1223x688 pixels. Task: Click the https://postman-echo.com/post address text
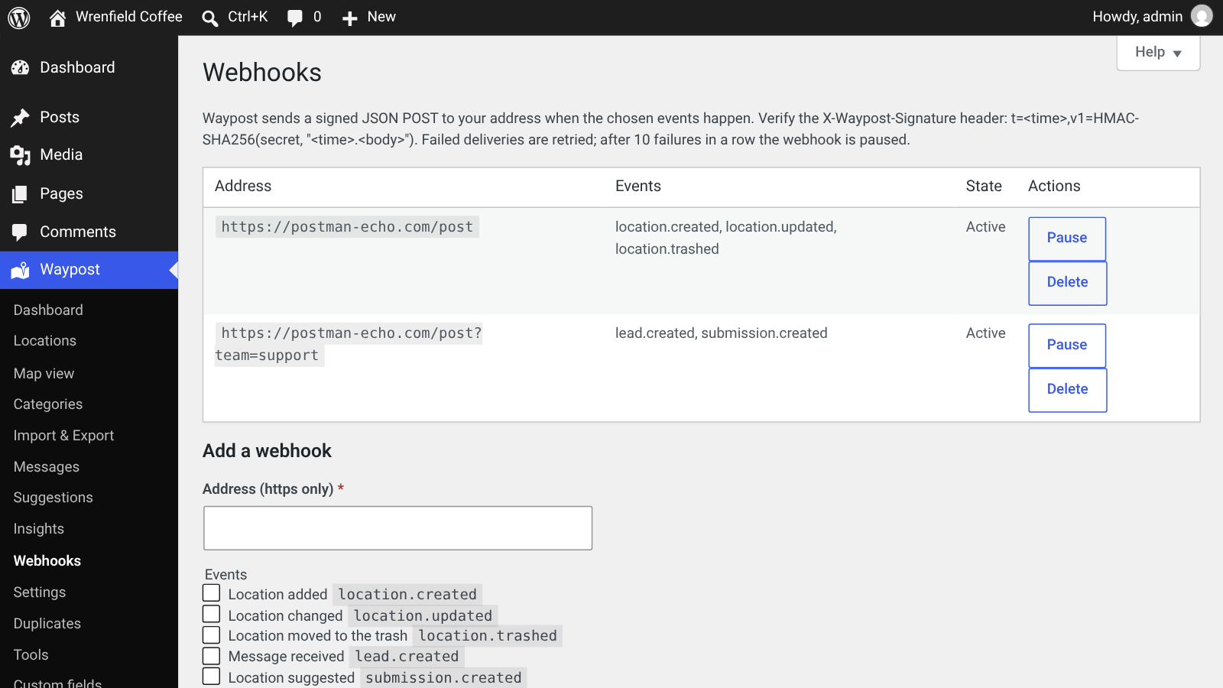[x=347, y=227]
